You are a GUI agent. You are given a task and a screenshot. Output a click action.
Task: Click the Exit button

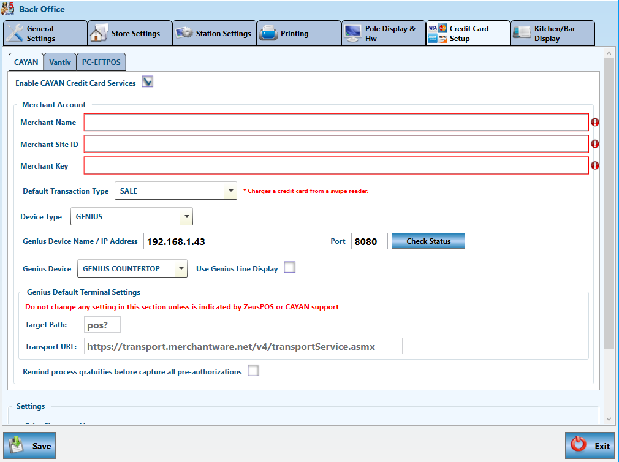tap(590, 445)
